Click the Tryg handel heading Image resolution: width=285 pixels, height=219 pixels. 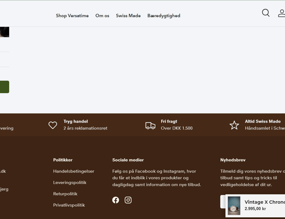coord(75,121)
